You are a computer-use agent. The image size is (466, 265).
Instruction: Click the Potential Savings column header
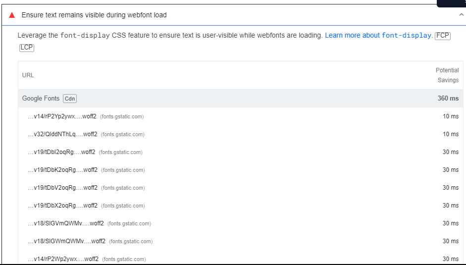pos(447,75)
